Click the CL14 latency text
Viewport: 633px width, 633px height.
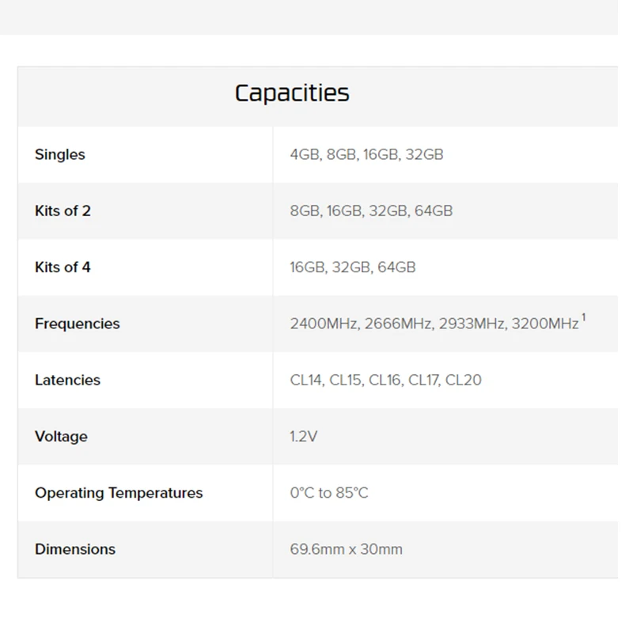(306, 380)
